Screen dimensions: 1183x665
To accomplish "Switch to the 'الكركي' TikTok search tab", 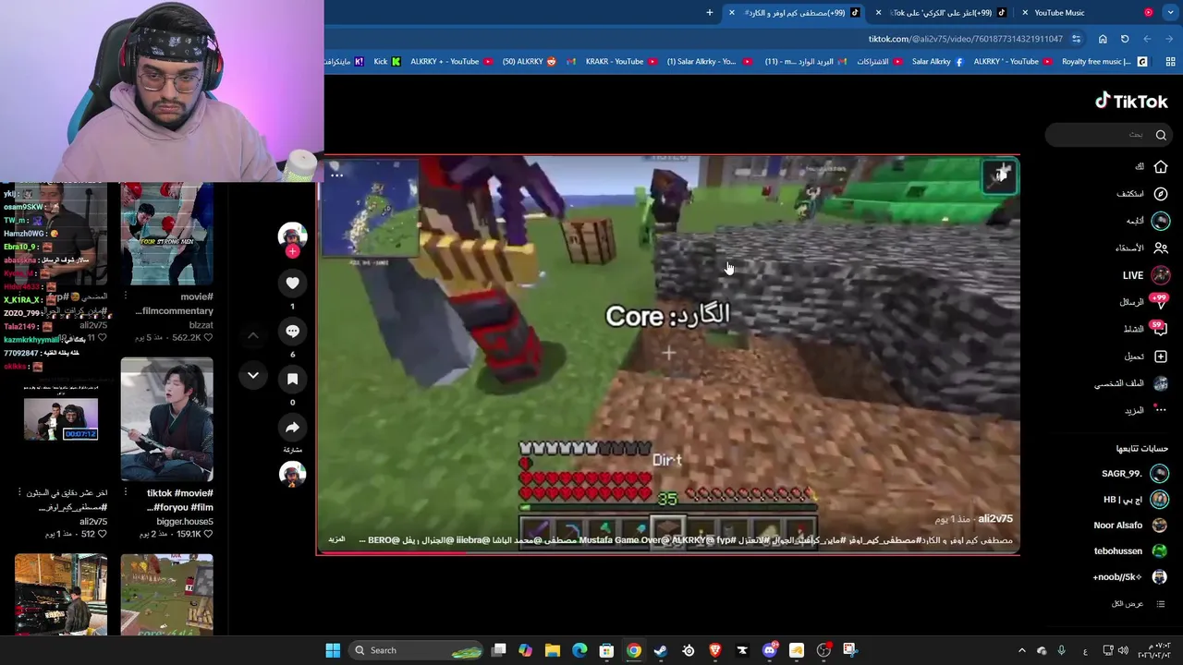I will (941, 13).
